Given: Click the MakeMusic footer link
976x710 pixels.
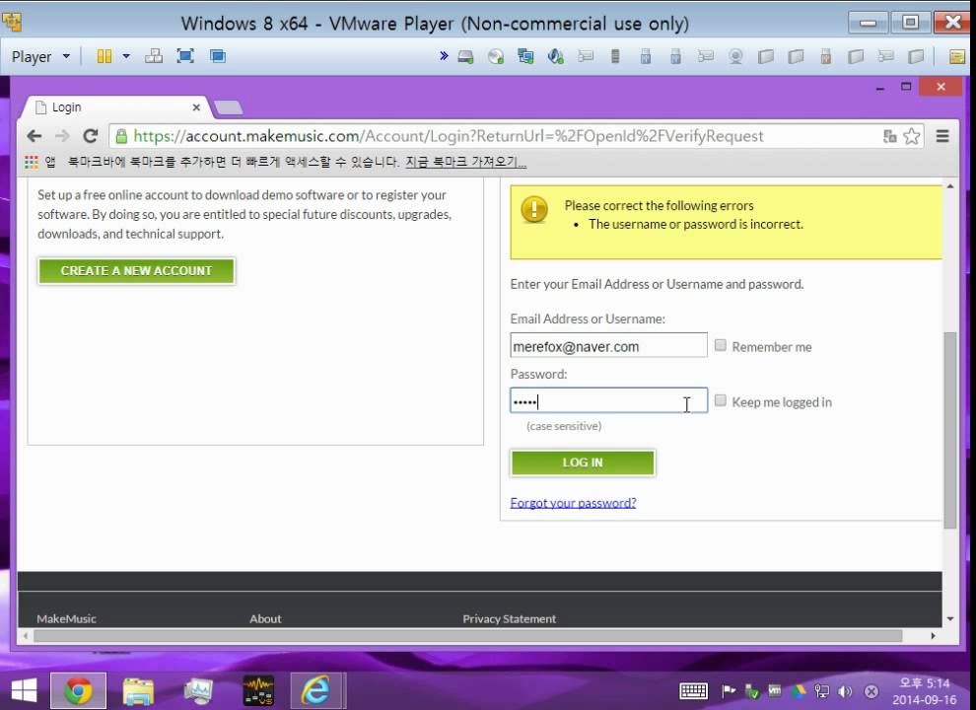Looking at the screenshot, I should (x=66, y=618).
